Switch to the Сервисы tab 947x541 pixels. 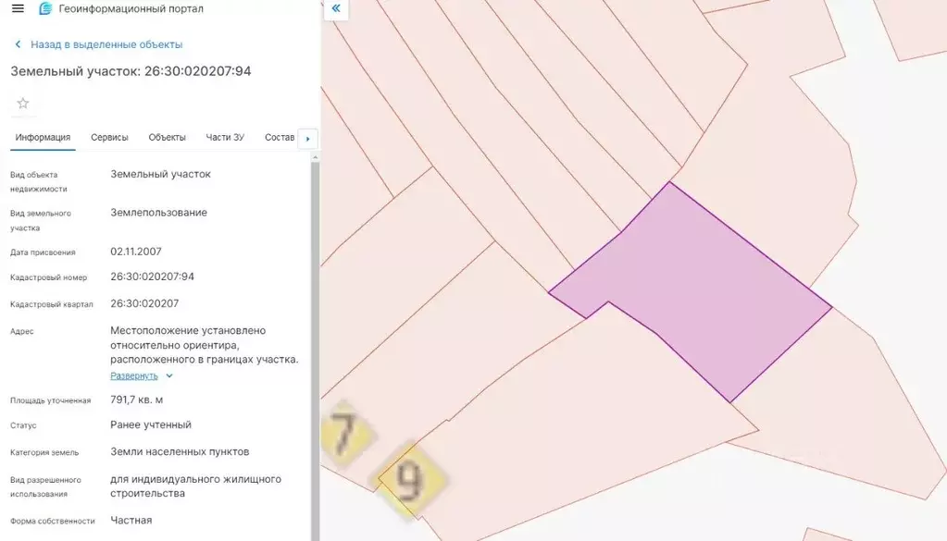[109, 138]
